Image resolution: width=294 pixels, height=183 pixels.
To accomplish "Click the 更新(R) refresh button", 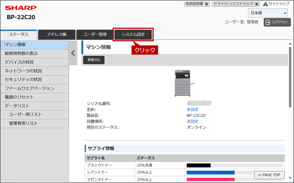I will click(94, 60).
